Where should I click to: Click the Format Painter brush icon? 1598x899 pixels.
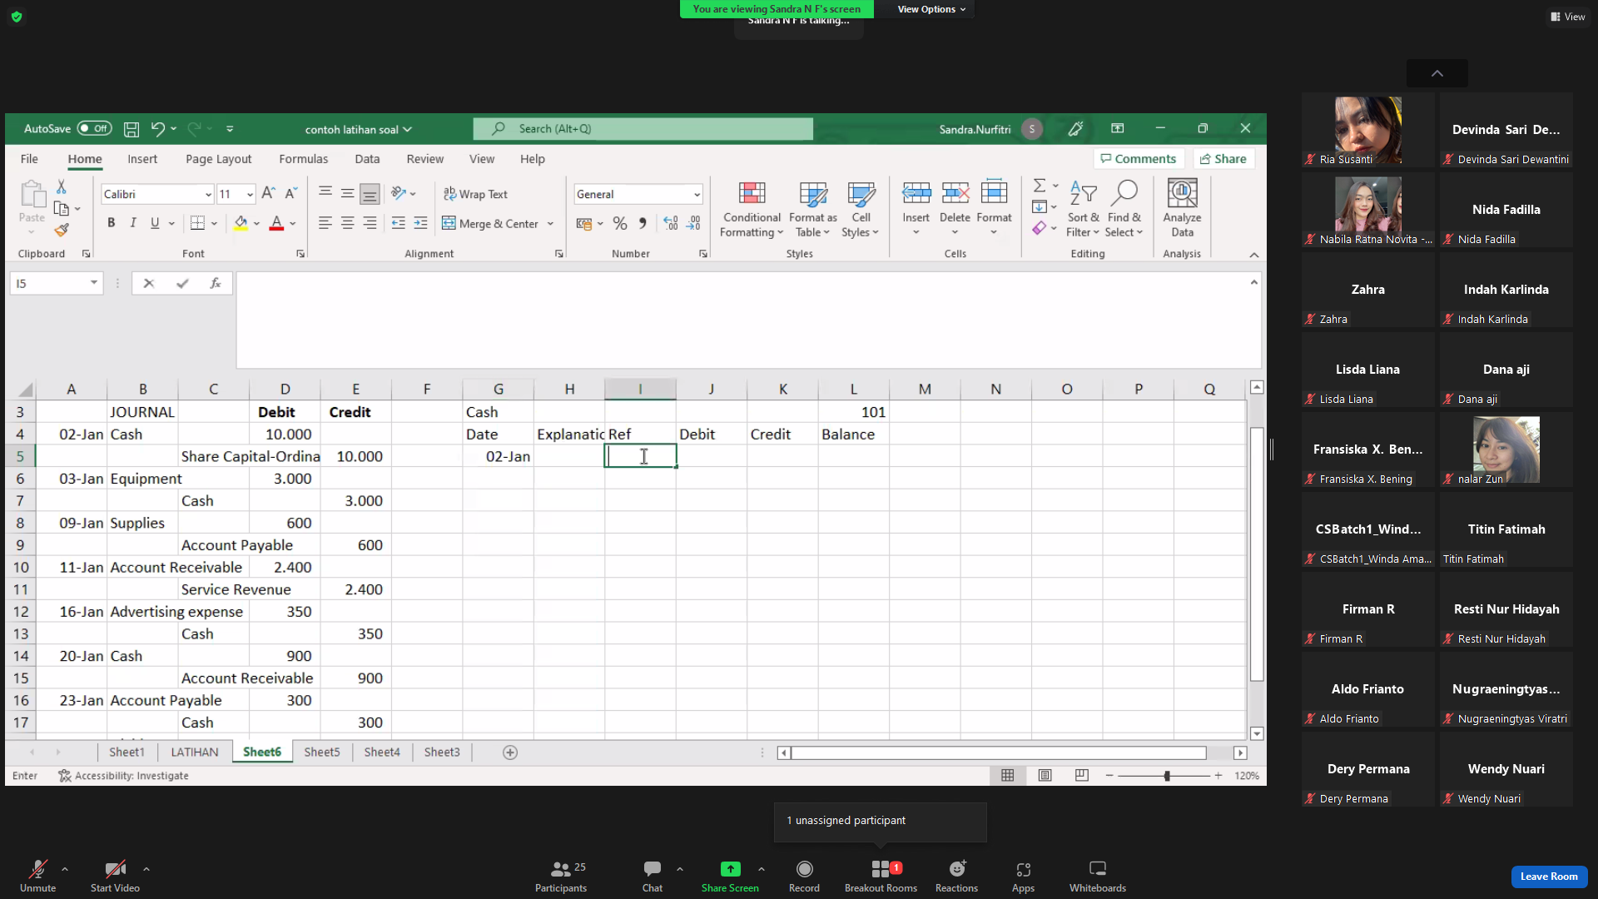point(62,230)
